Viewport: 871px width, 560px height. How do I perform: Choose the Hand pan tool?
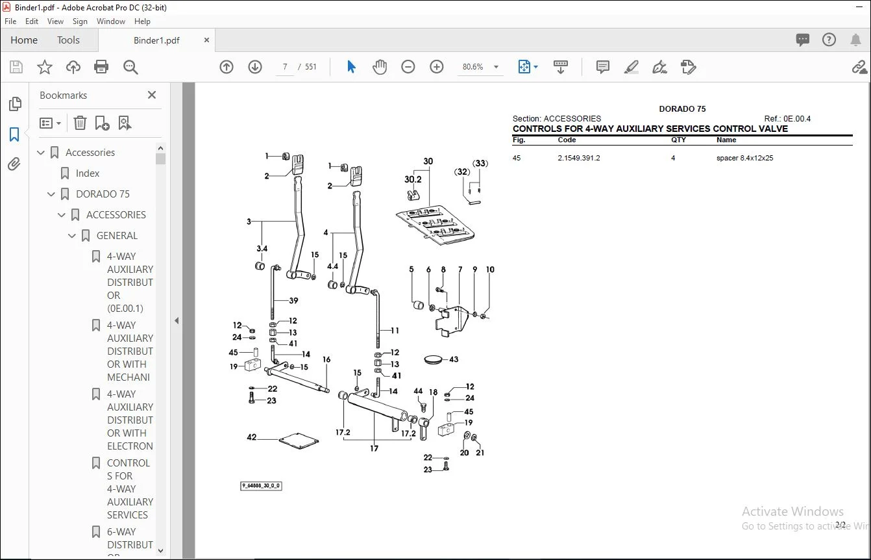click(x=380, y=67)
